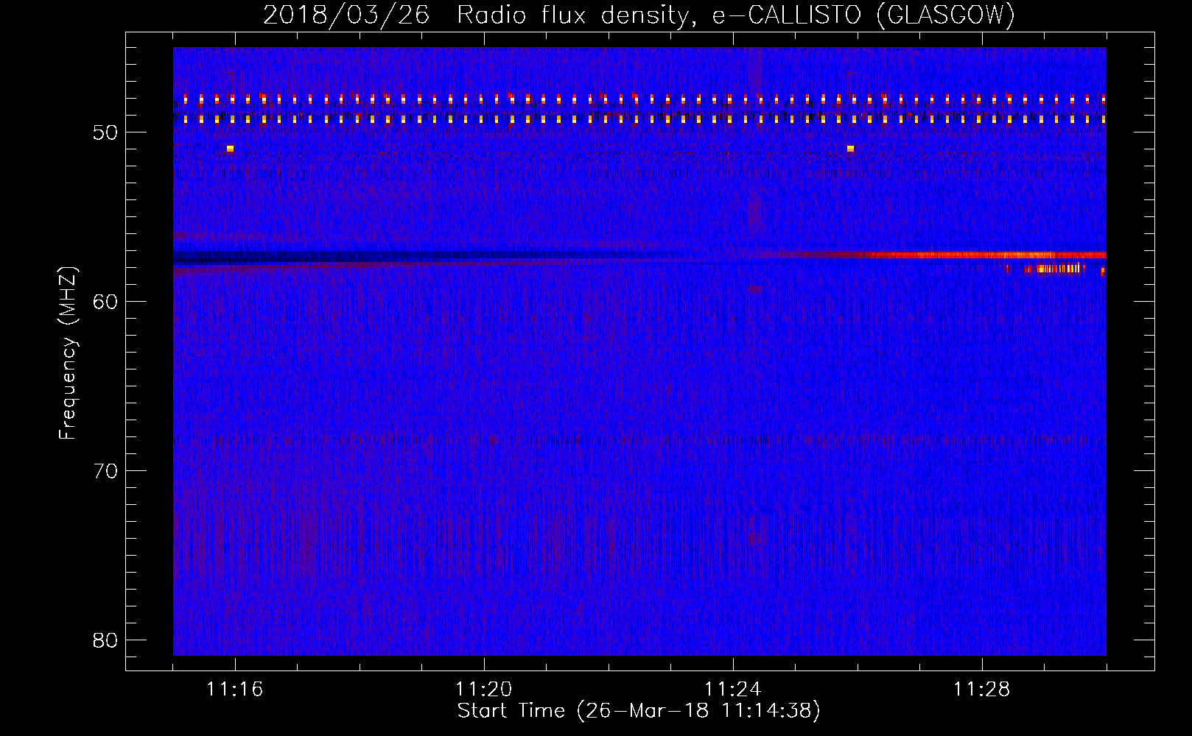Image resolution: width=1192 pixels, height=736 pixels.
Task: Click the 70 frequency tick label
Action: pyautogui.click(x=105, y=470)
